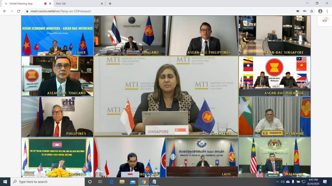Click the Windows taskbar search box
The width and height of the screenshot is (332, 186).
point(48,182)
